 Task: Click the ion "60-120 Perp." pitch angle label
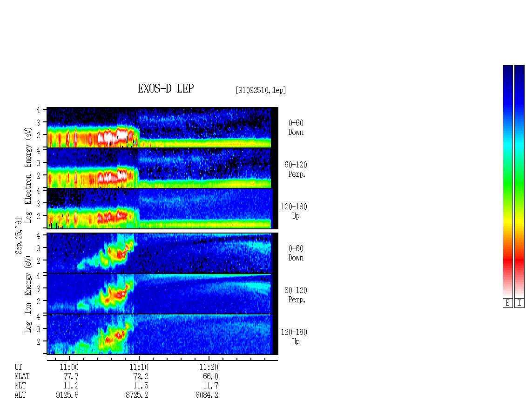coord(296,295)
